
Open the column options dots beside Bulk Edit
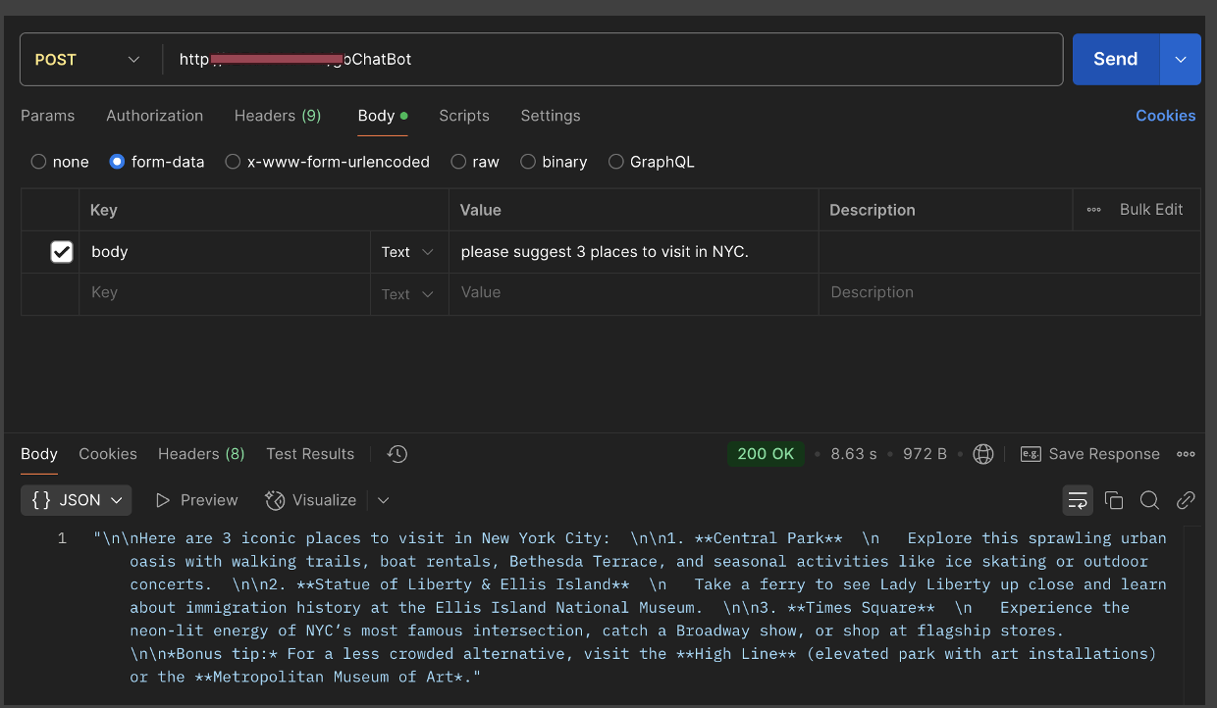point(1093,210)
